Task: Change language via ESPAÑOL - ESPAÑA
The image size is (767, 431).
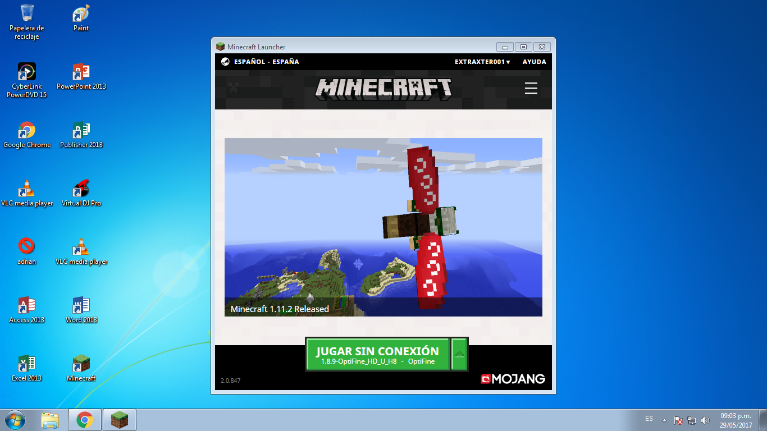Action: point(260,62)
